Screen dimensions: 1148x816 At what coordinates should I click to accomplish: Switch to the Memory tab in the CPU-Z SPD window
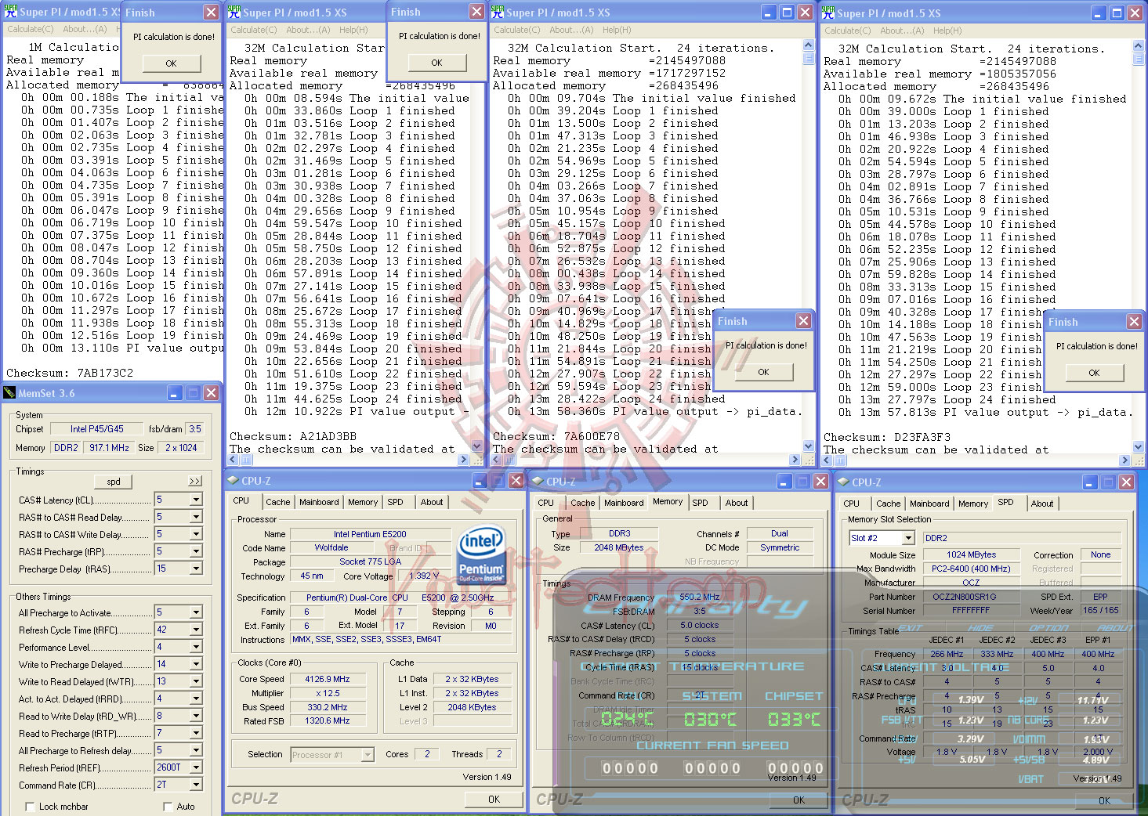973,504
